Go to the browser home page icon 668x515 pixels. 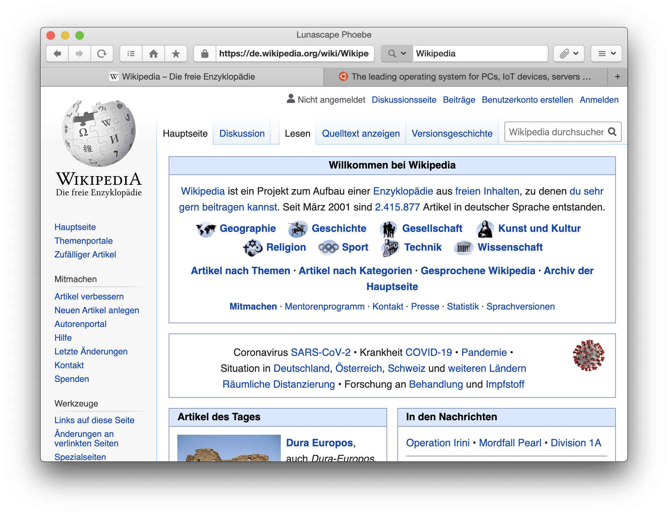(153, 54)
